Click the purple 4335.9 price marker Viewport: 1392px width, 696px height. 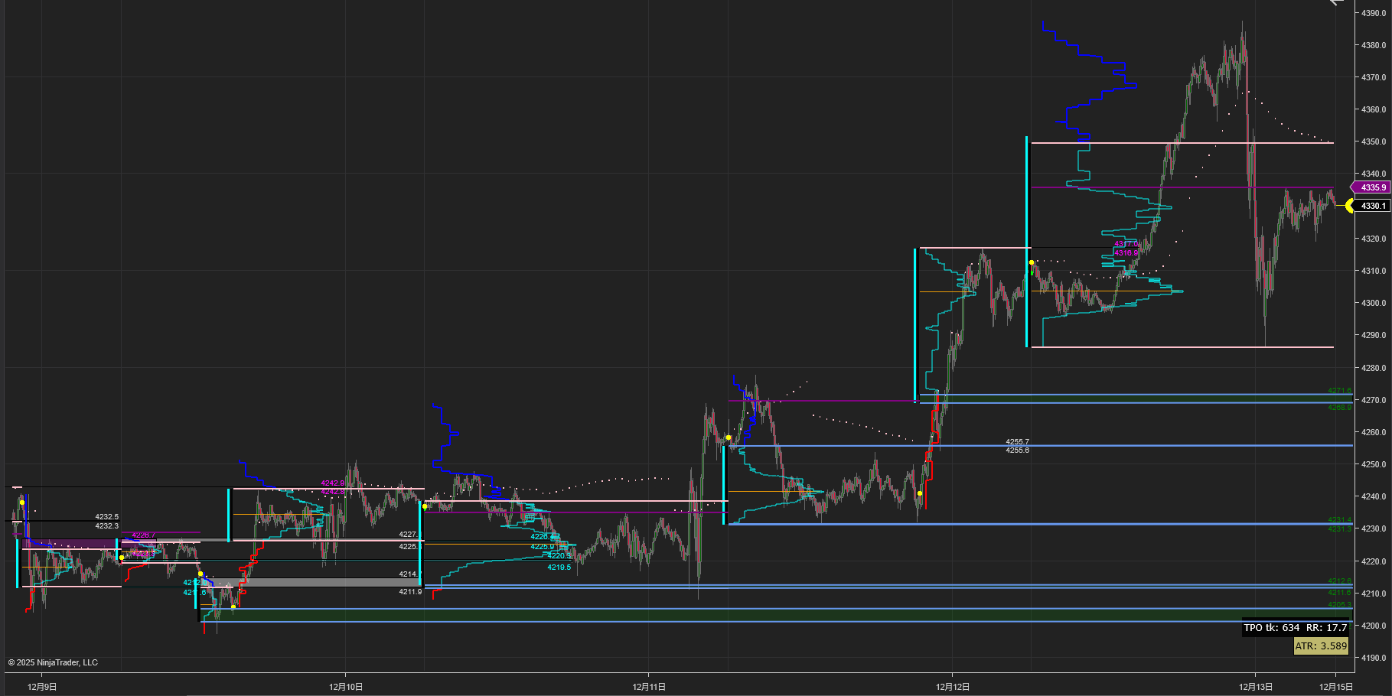[1373, 187]
